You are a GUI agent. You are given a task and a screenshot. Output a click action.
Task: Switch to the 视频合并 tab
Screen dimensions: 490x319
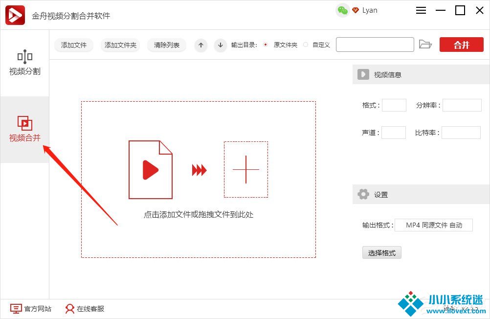point(25,129)
